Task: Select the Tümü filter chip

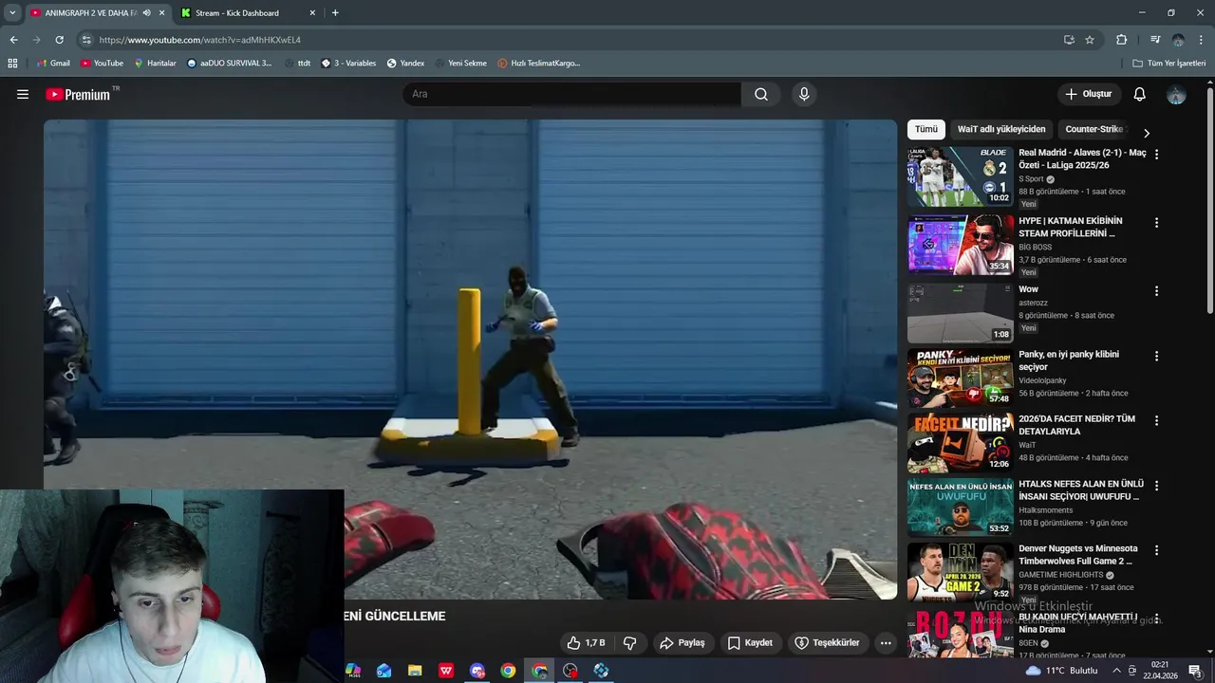Action: tap(926, 129)
